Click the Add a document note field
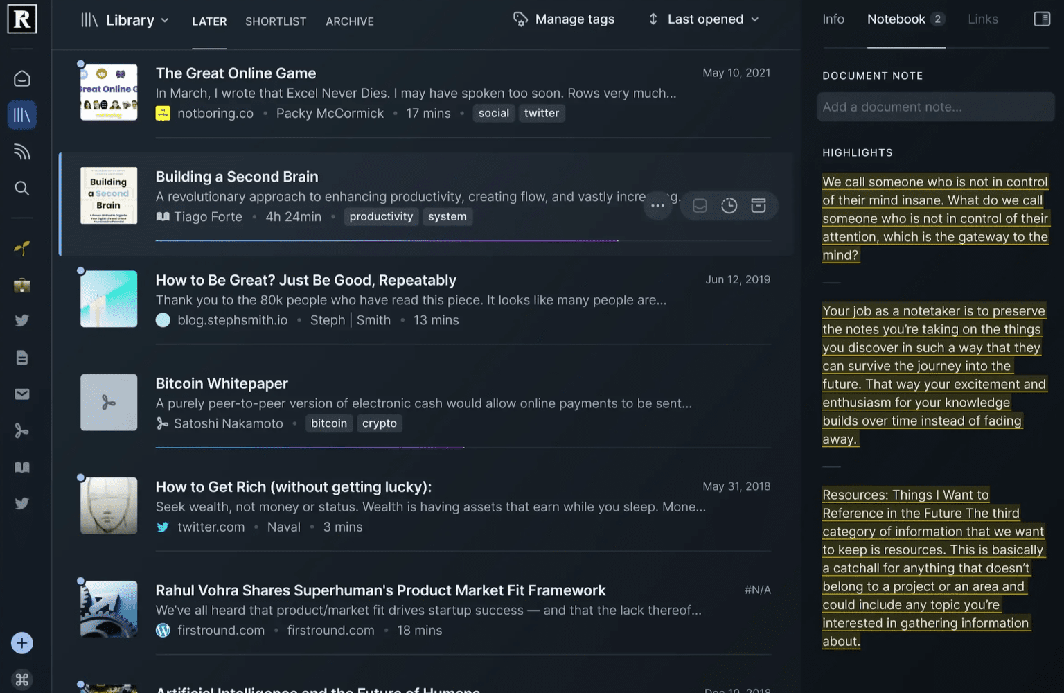Image resolution: width=1064 pixels, height=693 pixels. coord(935,107)
